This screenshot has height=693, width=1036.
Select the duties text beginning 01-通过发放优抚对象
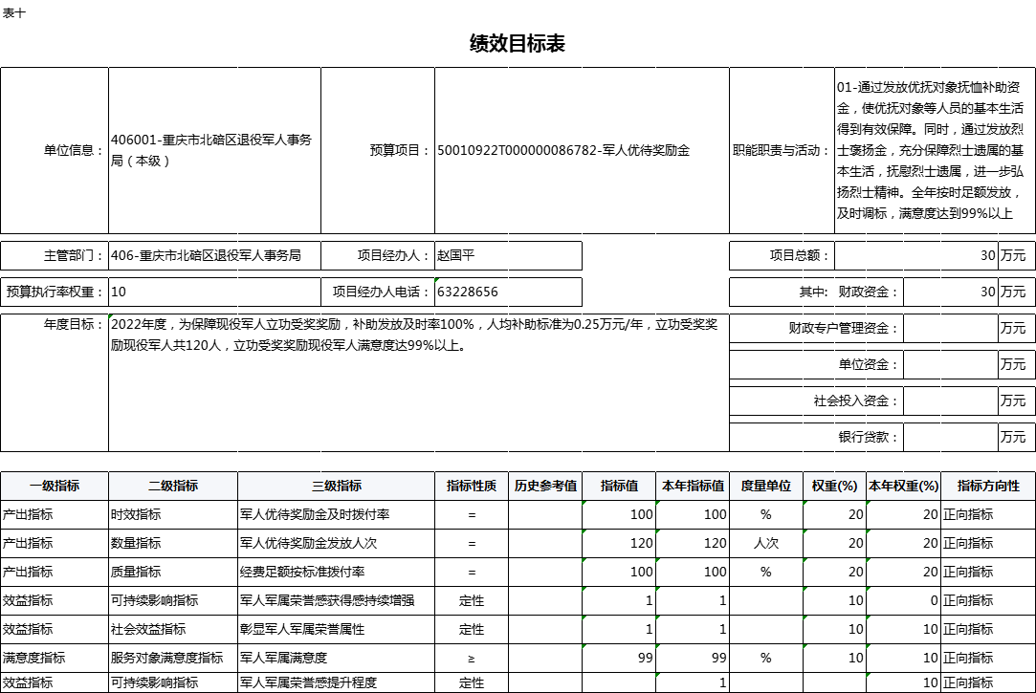[935, 150]
